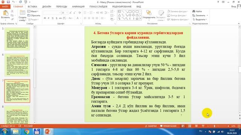The height and width of the screenshot is (135, 241).
Task: Save the presentation via Quick Access toolbar
Action: [8, 2]
